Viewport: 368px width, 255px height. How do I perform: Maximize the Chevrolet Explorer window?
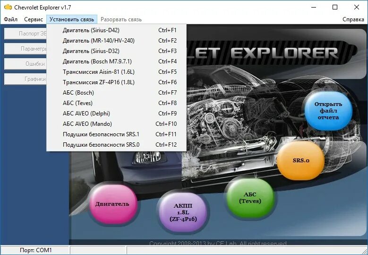click(335, 7)
